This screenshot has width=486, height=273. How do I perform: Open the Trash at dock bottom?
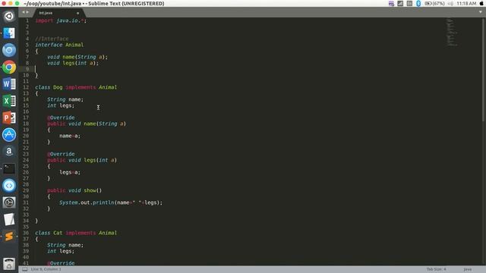coord(9,264)
